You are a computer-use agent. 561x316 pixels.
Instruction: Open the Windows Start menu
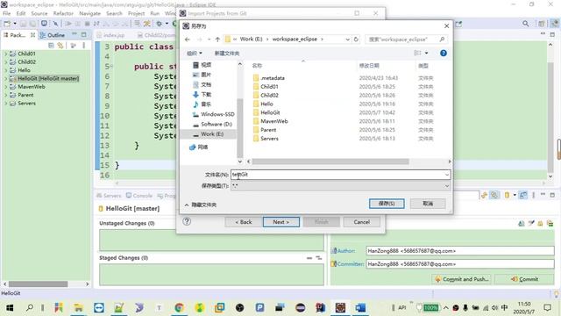[x=10, y=307]
